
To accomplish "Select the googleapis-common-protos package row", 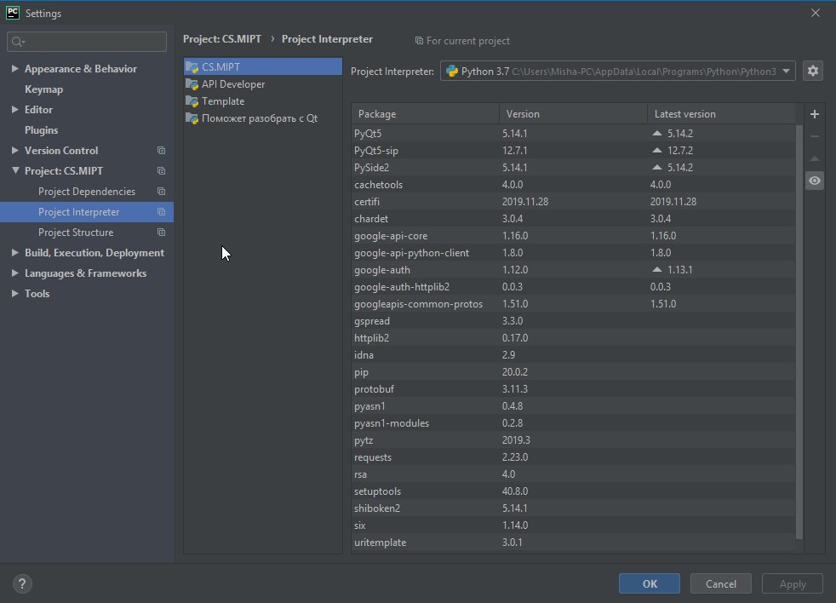I will pyautogui.click(x=573, y=304).
